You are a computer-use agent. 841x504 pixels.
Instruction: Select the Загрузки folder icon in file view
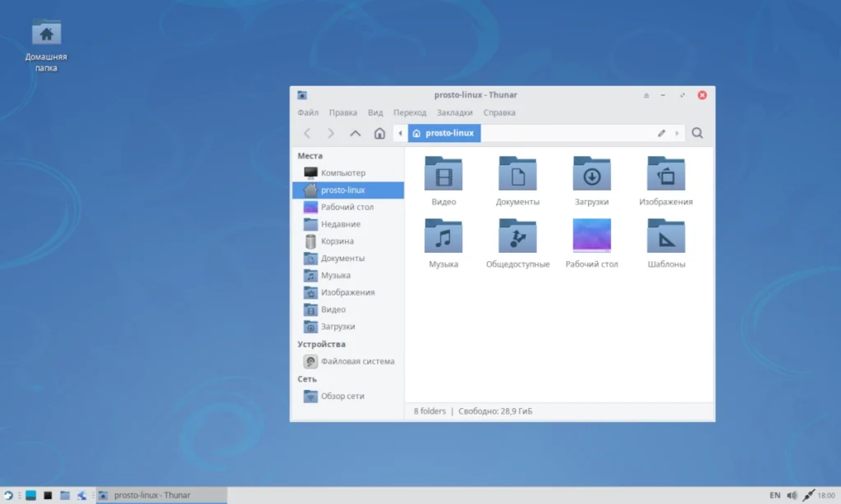[x=591, y=173]
